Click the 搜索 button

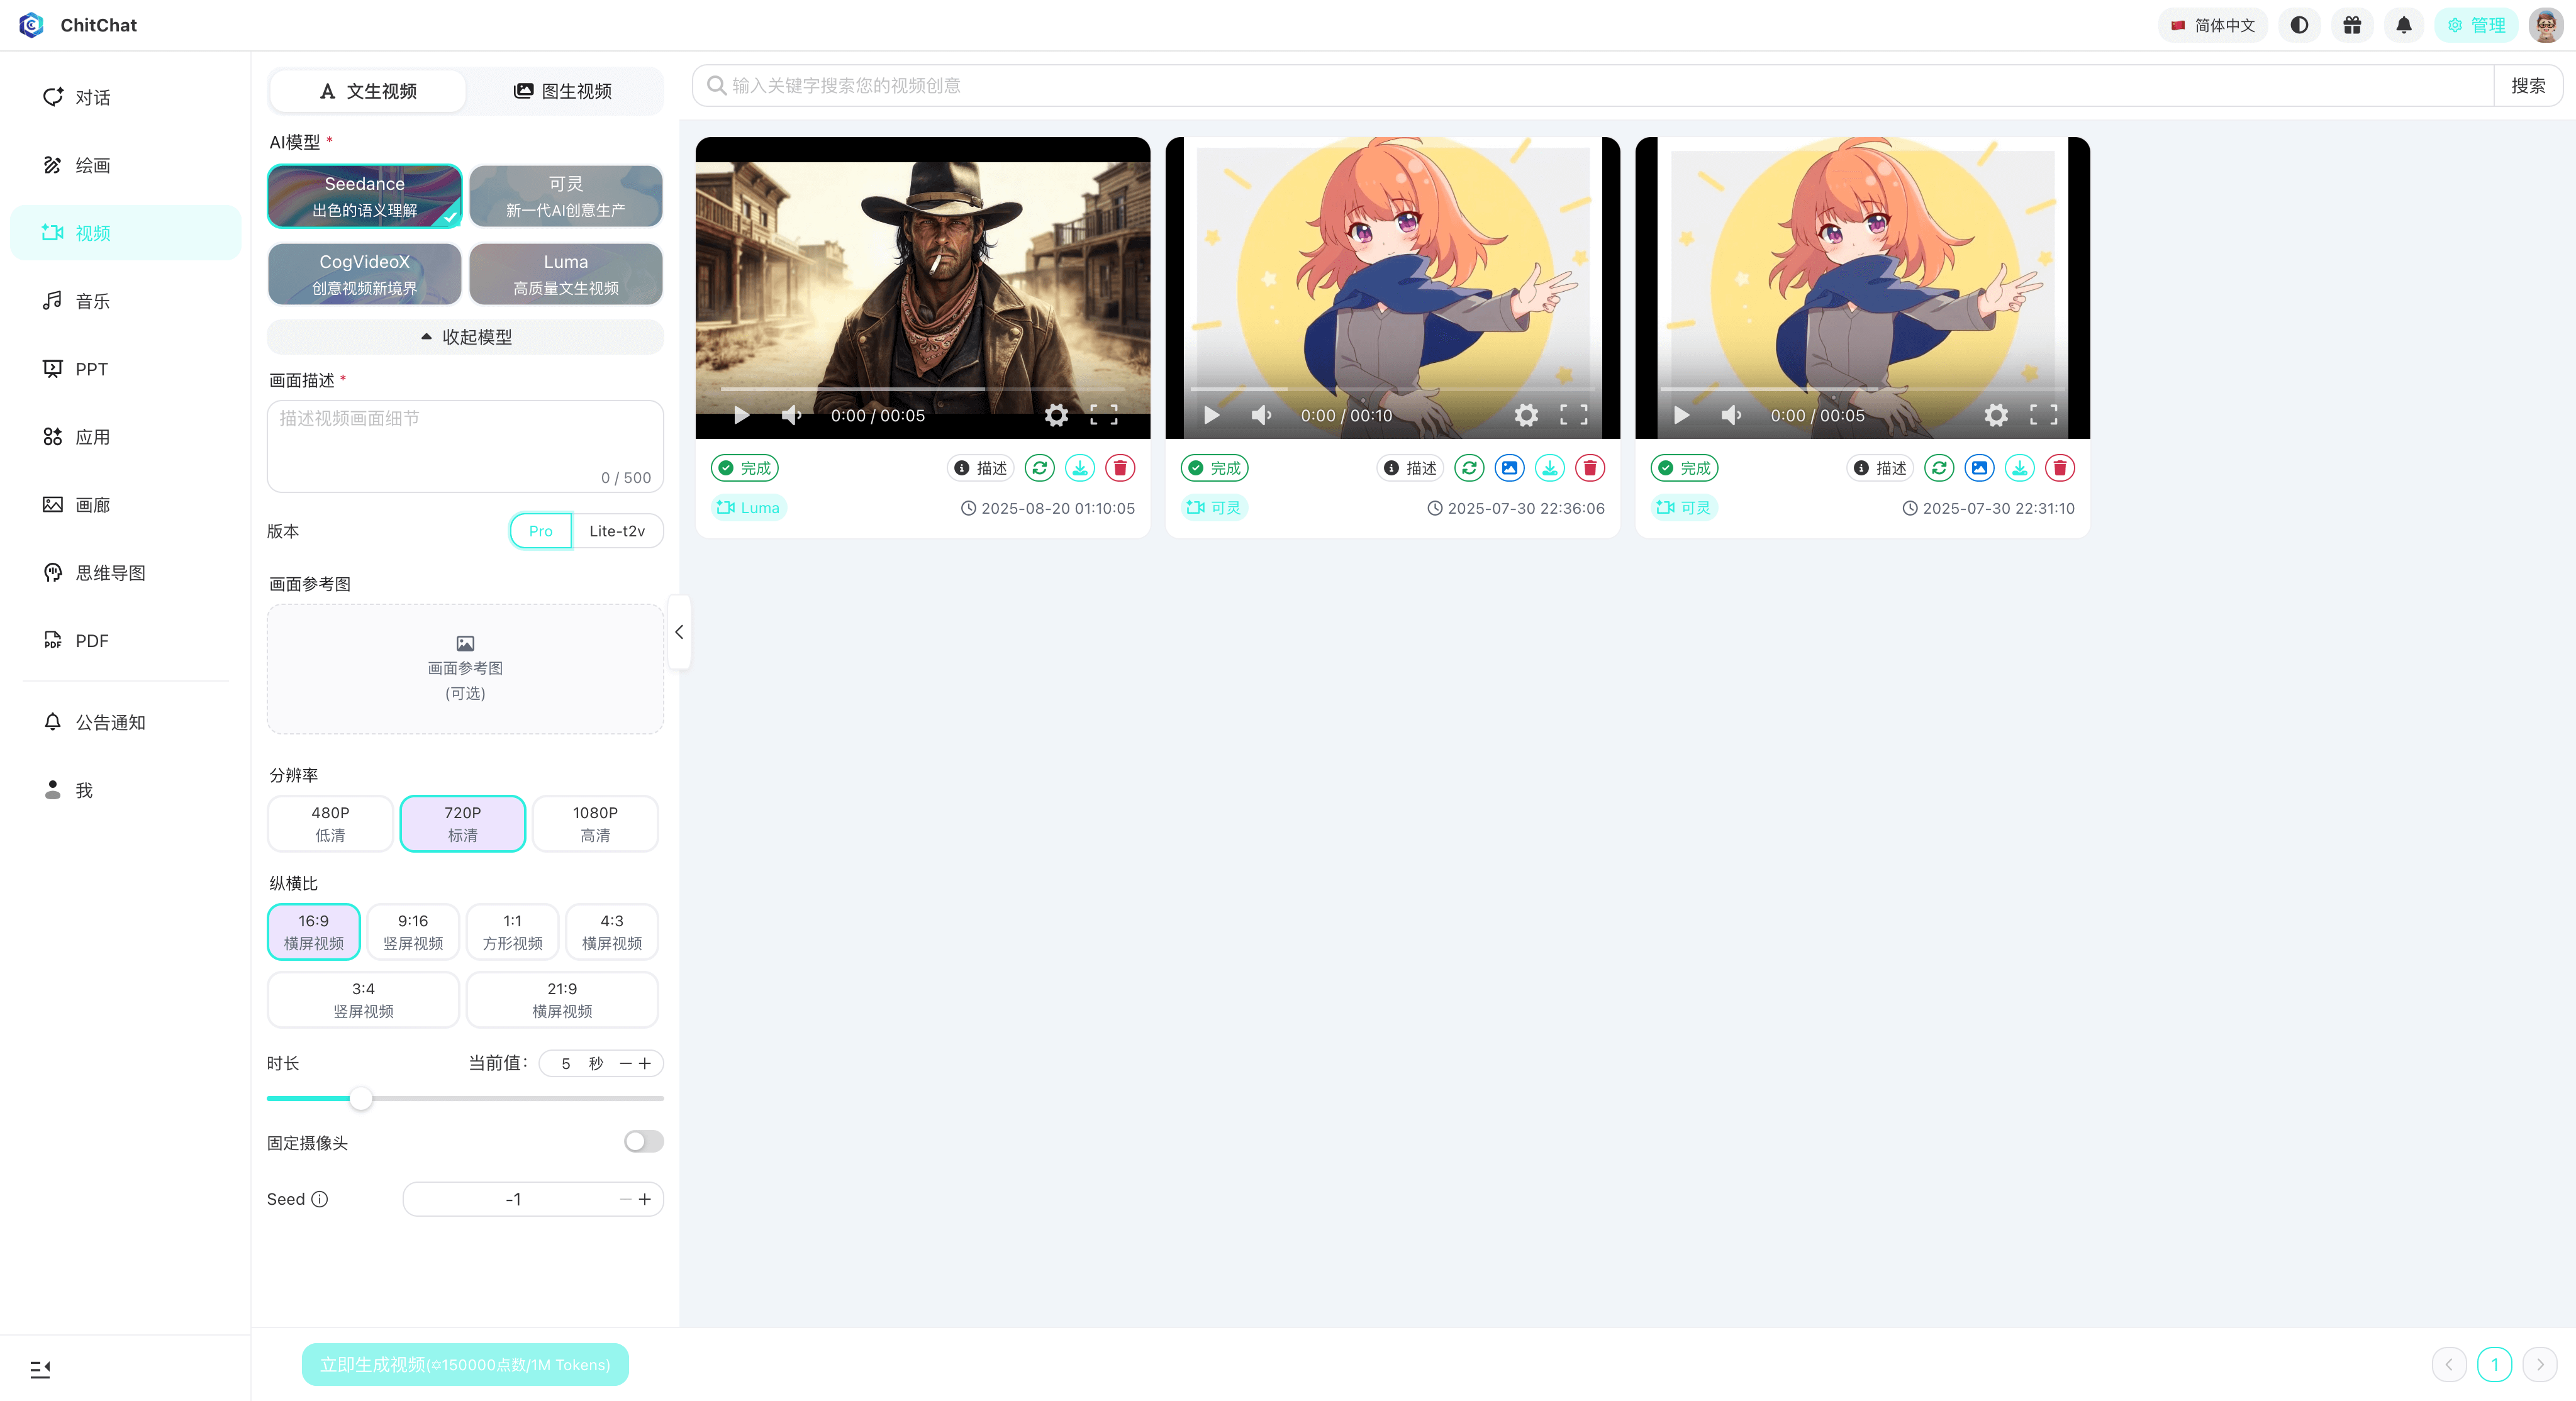coord(2527,86)
